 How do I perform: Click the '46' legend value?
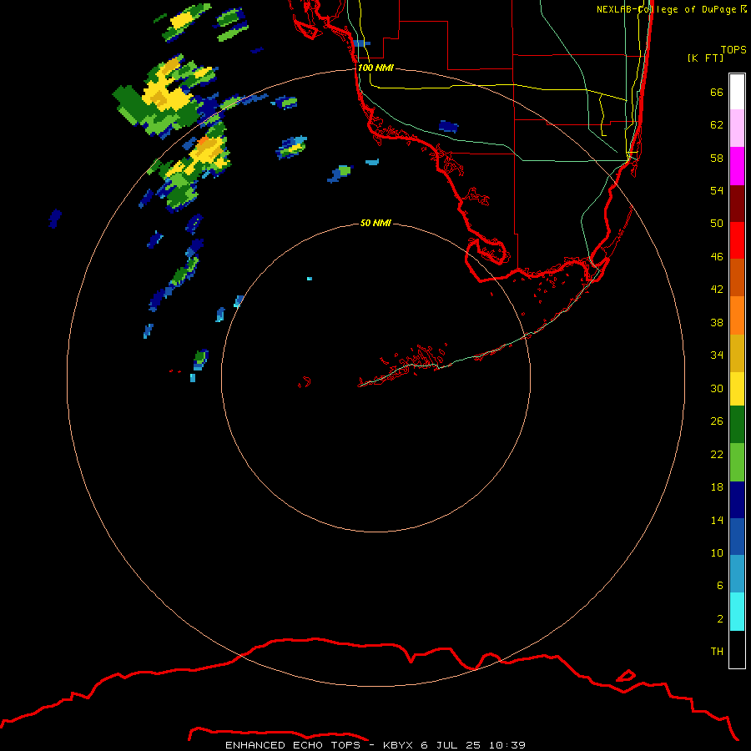(x=717, y=257)
